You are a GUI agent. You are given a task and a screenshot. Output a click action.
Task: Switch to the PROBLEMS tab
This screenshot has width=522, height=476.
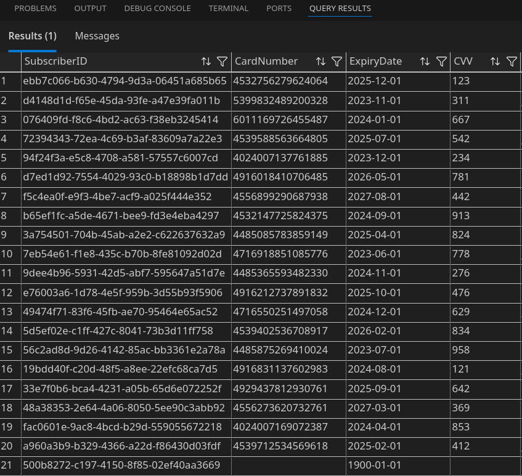(x=35, y=9)
